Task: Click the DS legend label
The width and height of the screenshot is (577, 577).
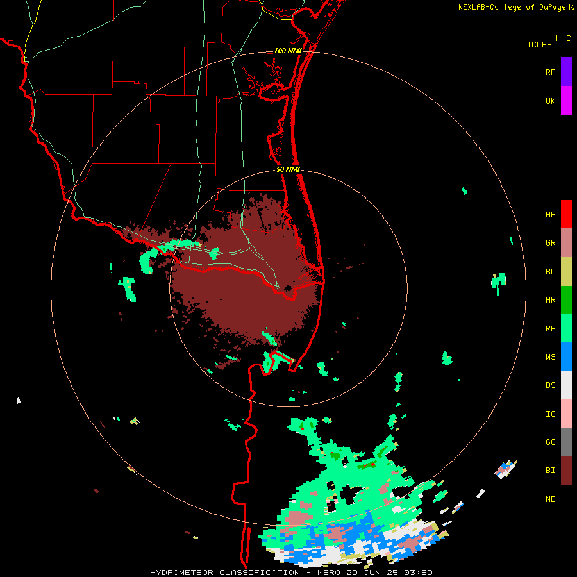Action: (x=550, y=385)
